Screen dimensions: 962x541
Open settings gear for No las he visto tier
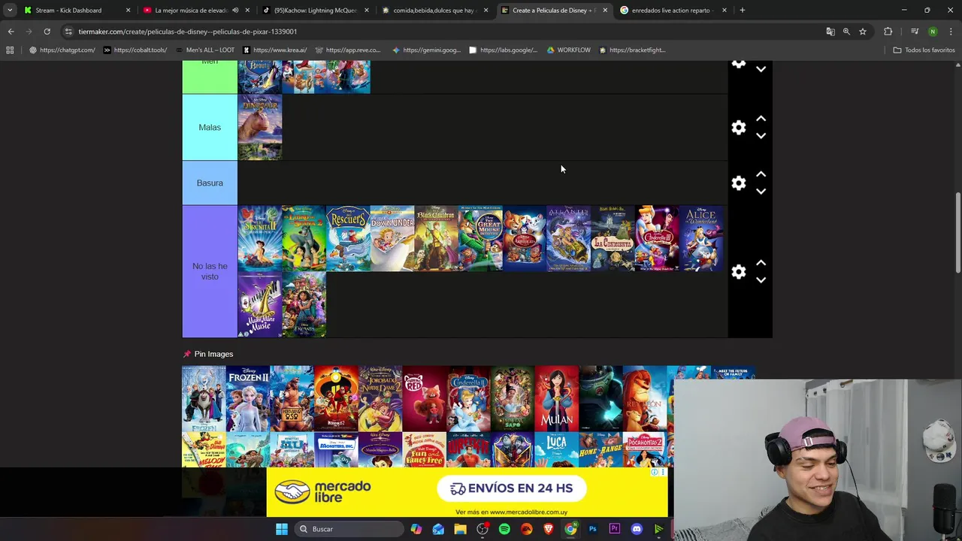(739, 271)
